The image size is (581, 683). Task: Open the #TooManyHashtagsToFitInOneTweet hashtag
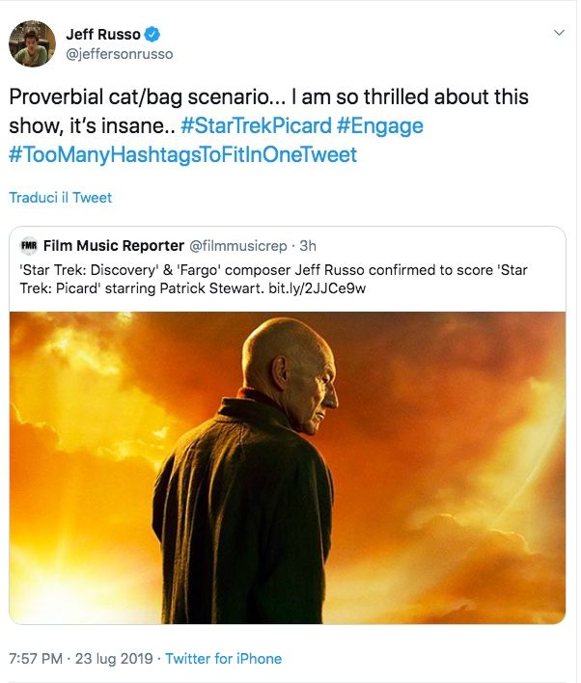[182, 154]
